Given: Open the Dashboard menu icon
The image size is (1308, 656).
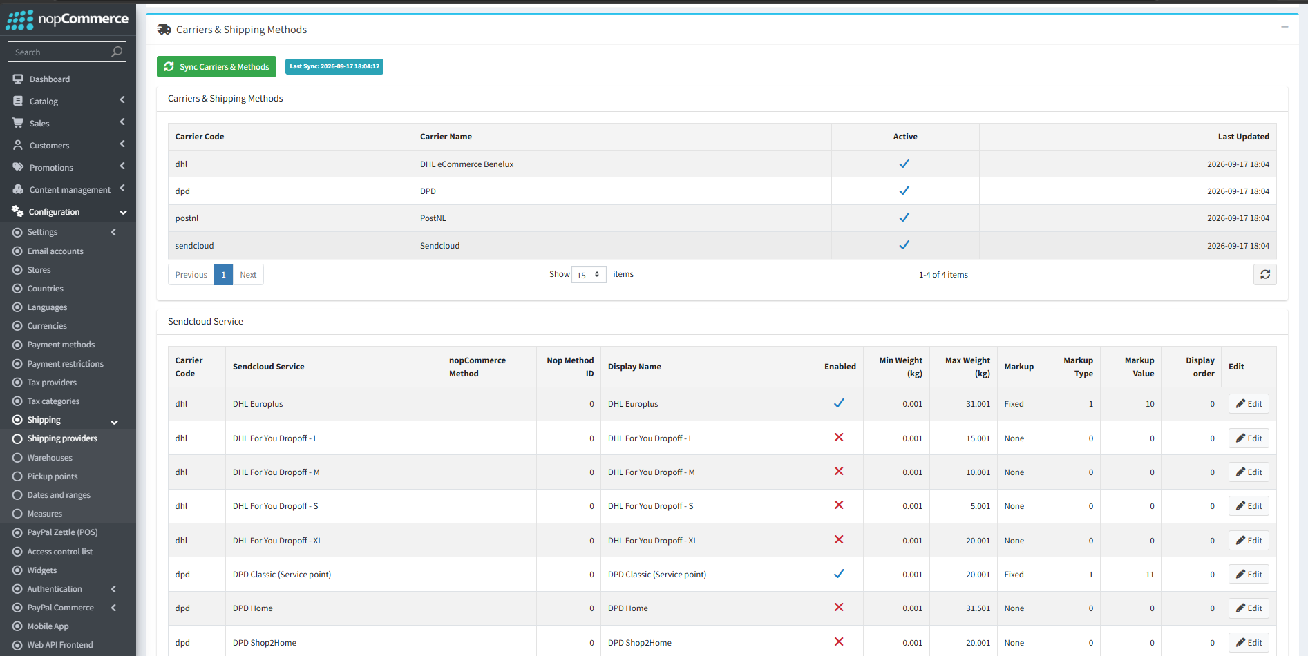Looking at the screenshot, I should 18,79.
